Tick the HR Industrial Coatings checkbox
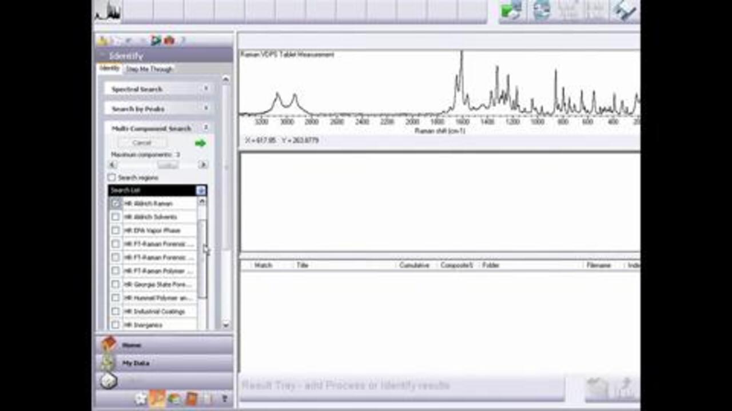The height and width of the screenshot is (411, 732). coord(116,312)
